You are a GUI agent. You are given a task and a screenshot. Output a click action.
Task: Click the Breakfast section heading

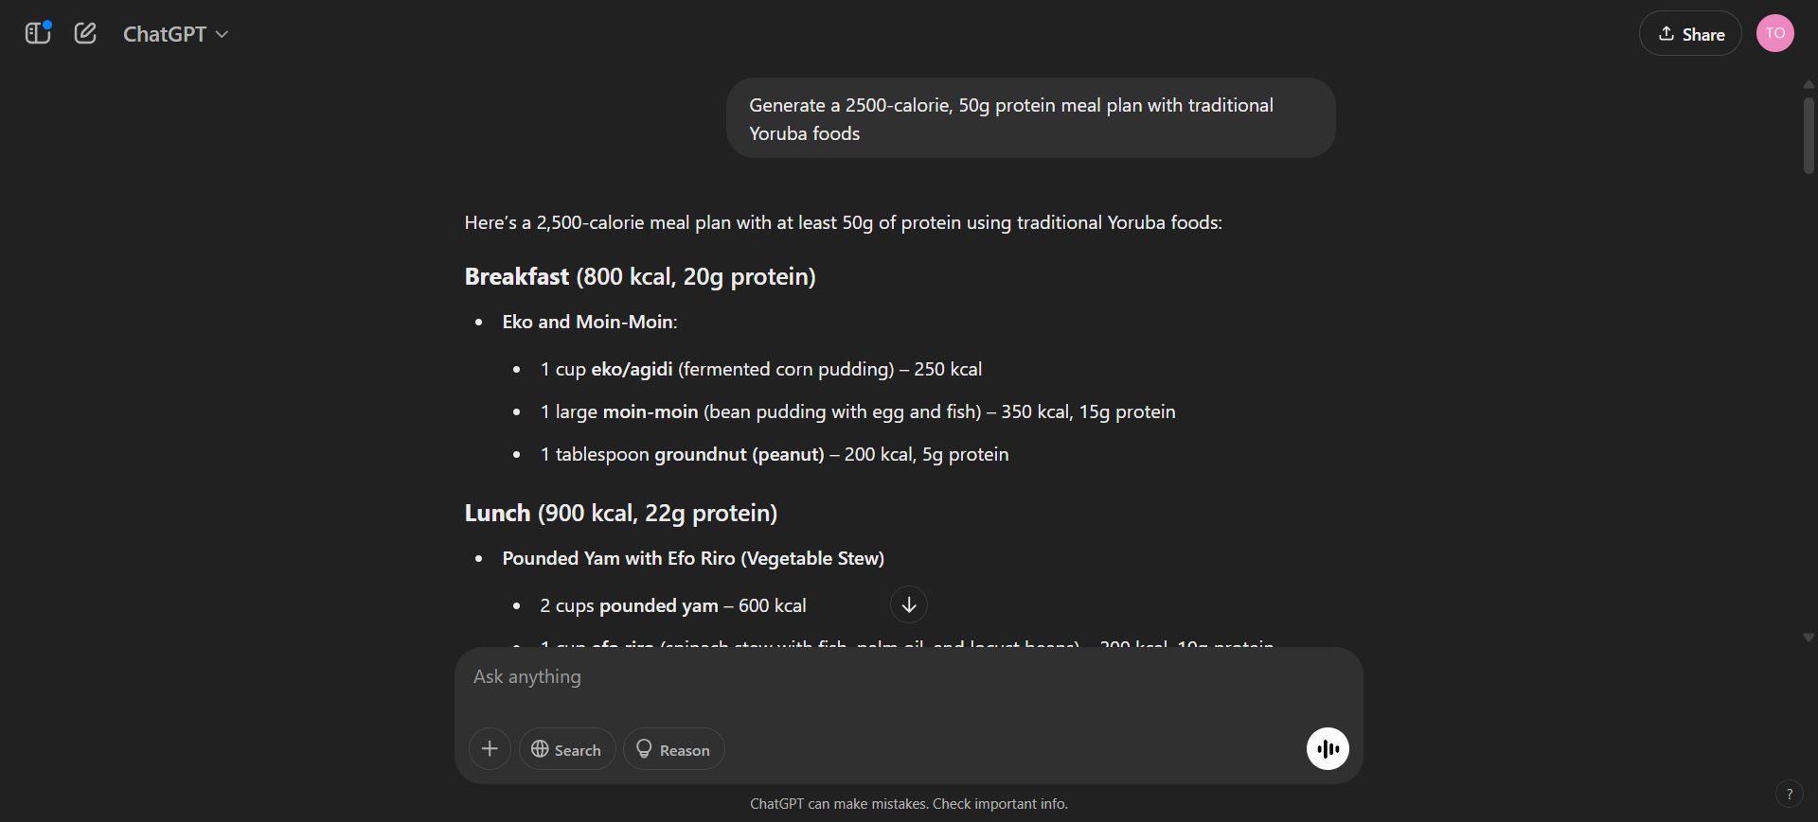pos(640,277)
